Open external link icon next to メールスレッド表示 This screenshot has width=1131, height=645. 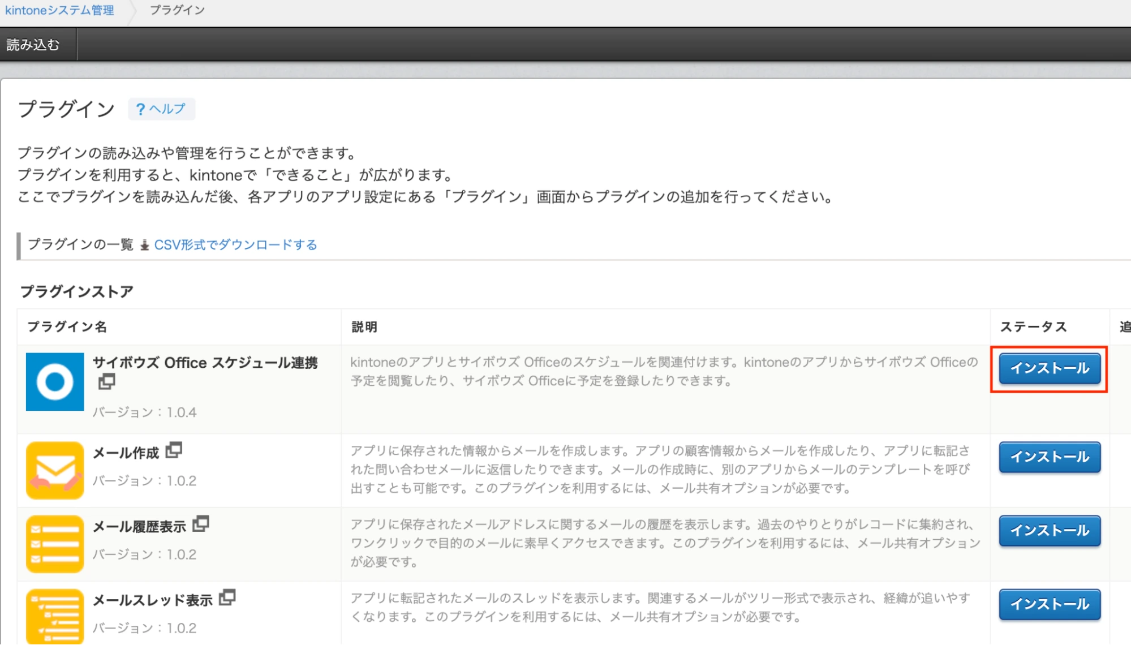[x=227, y=597]
